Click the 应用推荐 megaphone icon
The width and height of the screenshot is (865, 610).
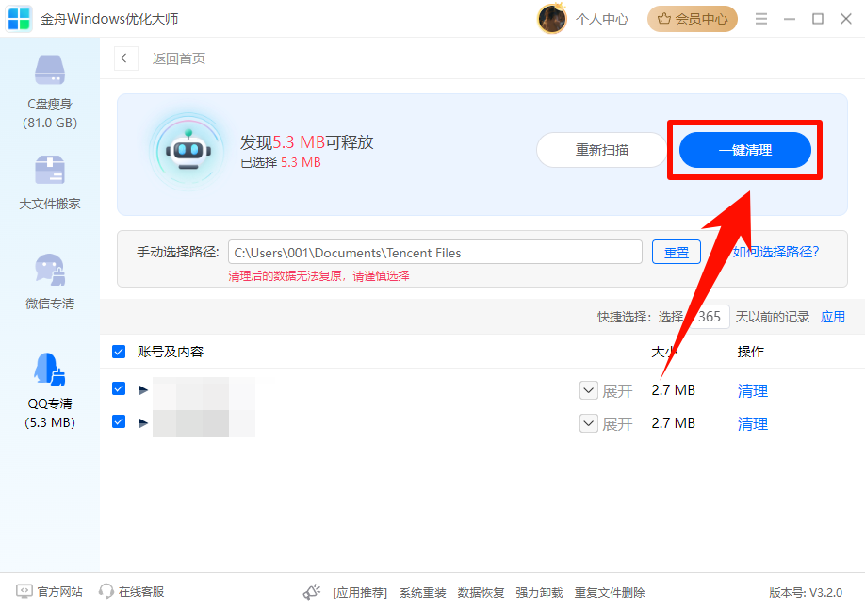click(311, 592)
